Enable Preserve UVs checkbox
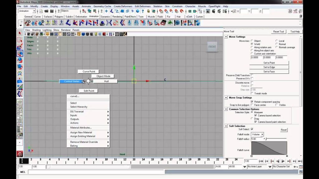Viewport: 319px width, 179px height. 252,78
